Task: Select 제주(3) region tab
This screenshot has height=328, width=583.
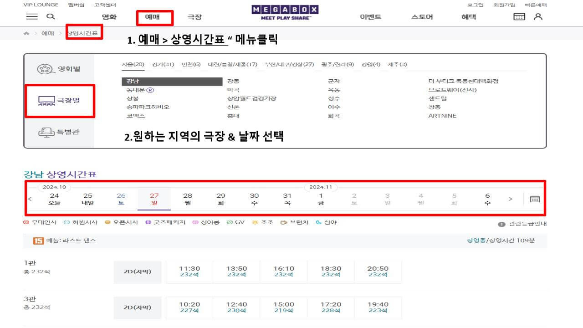Action: pos(397,64)
